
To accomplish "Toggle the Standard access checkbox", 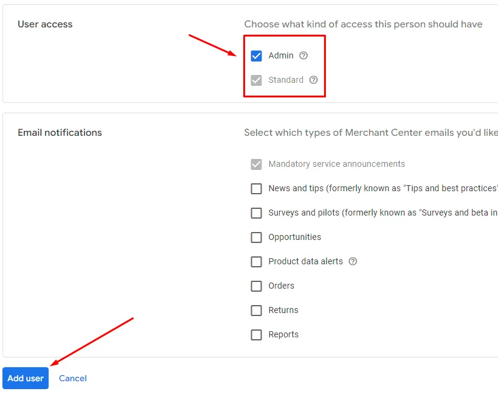I will click(257, 80).
